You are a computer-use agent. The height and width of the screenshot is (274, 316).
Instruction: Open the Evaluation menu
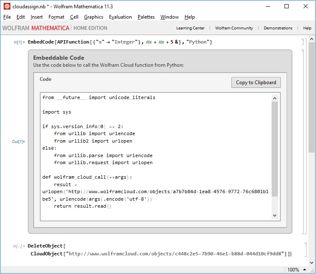(x=120, y=17)
